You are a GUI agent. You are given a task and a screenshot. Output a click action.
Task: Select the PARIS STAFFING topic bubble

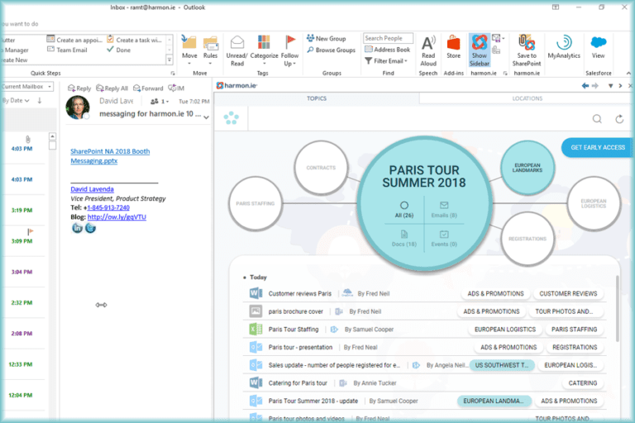[x=255, y=203]
